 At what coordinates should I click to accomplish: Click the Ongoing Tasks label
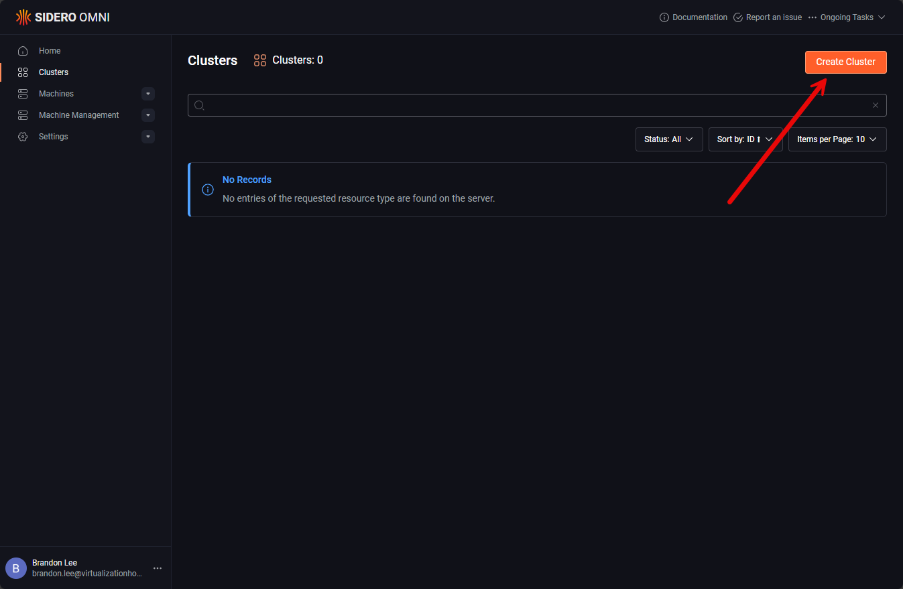coord(847,17)
